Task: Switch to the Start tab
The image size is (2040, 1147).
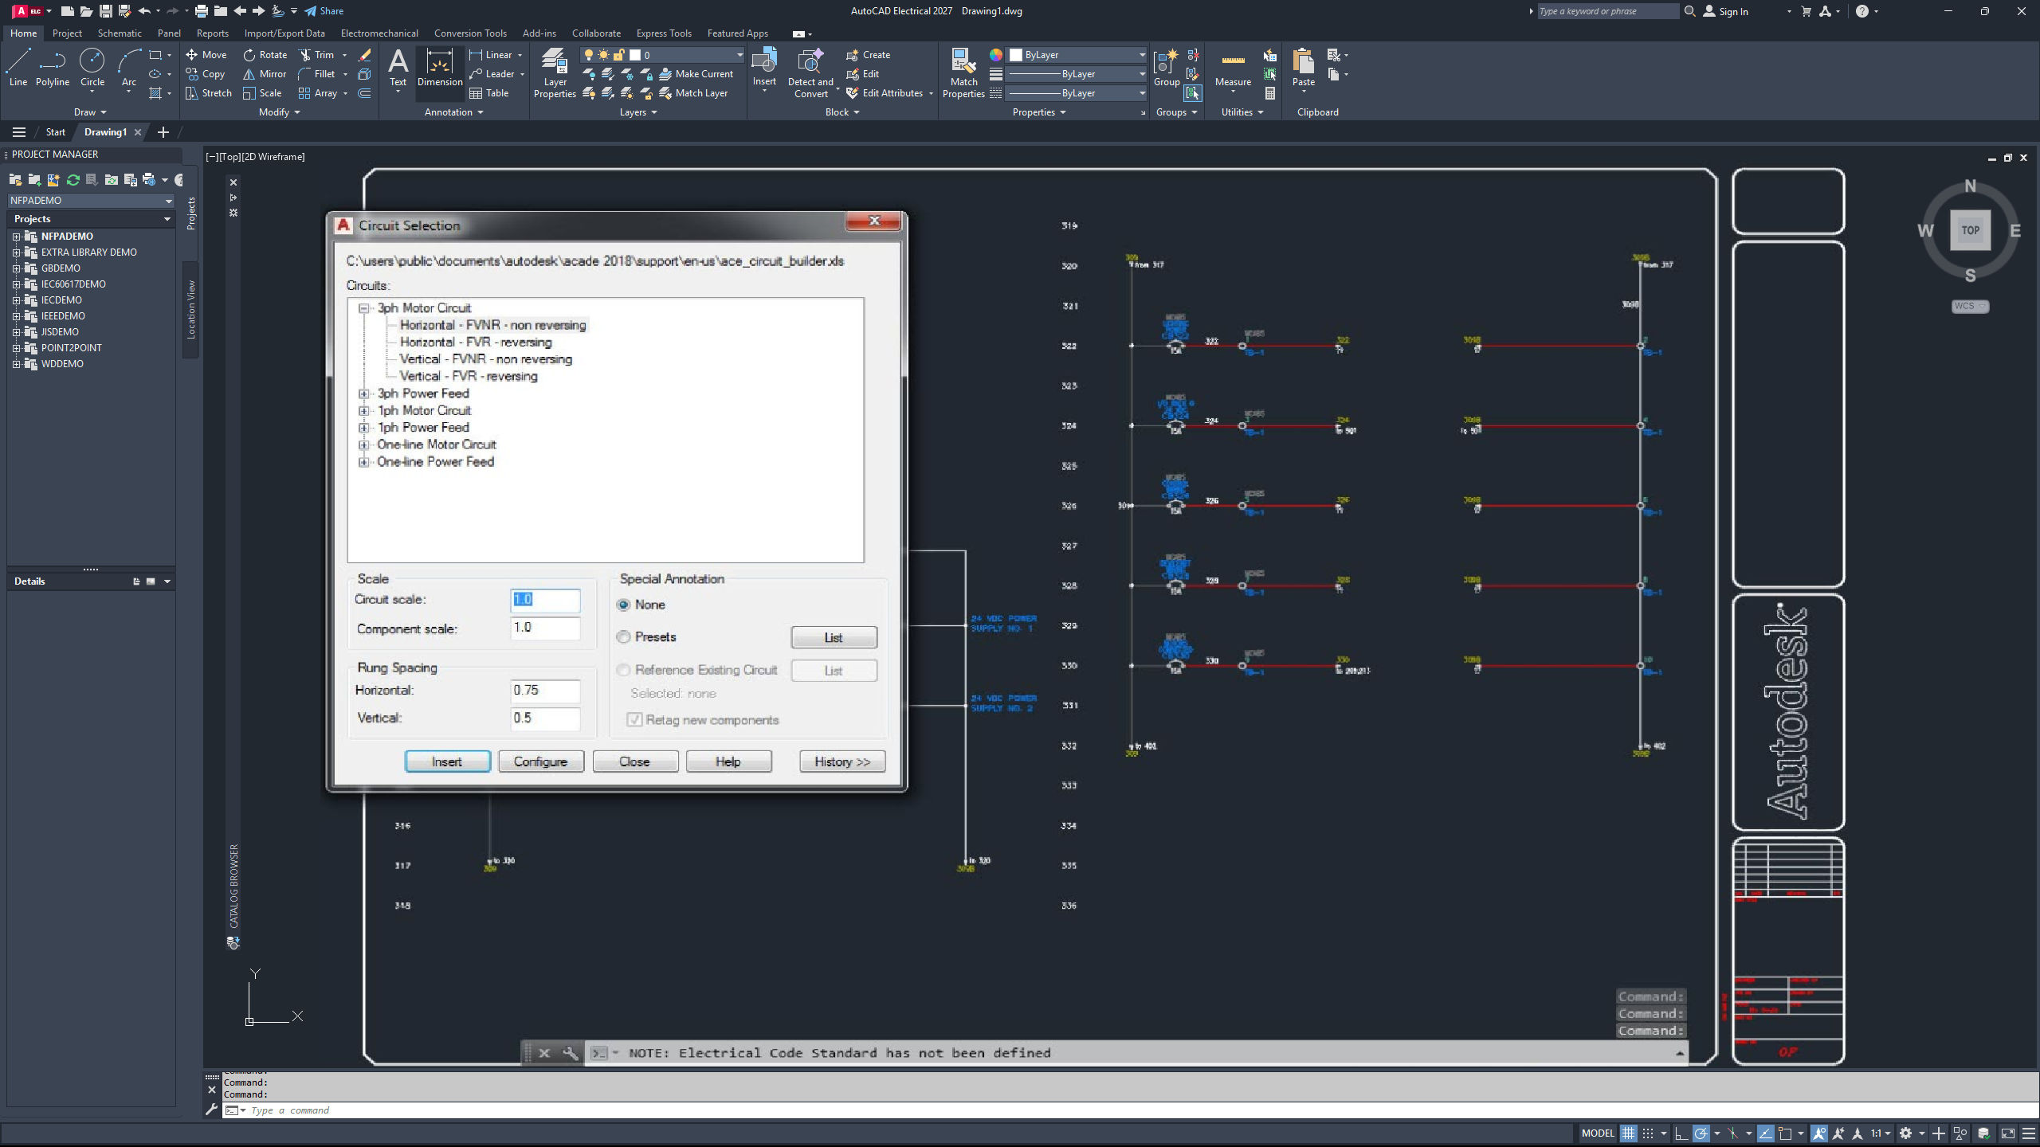Action: click(x=56, y=132)
